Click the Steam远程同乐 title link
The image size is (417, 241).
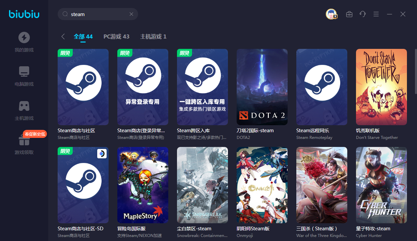click(313, 131)
